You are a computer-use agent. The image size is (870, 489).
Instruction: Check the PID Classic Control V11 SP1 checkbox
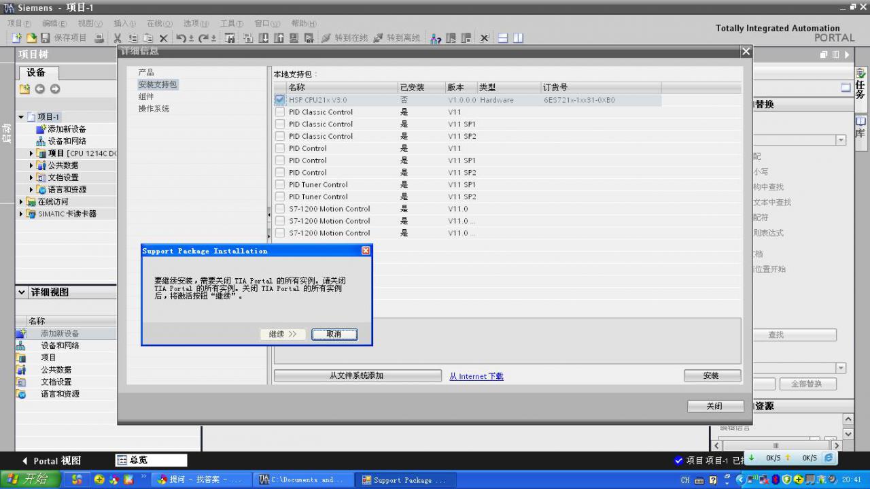pyautogui.click(x=280, y=124)
